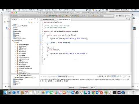The width and height of the screenshot is (139, 104).
Task: Click the Quick Access search field
Action: coord(109,16)
